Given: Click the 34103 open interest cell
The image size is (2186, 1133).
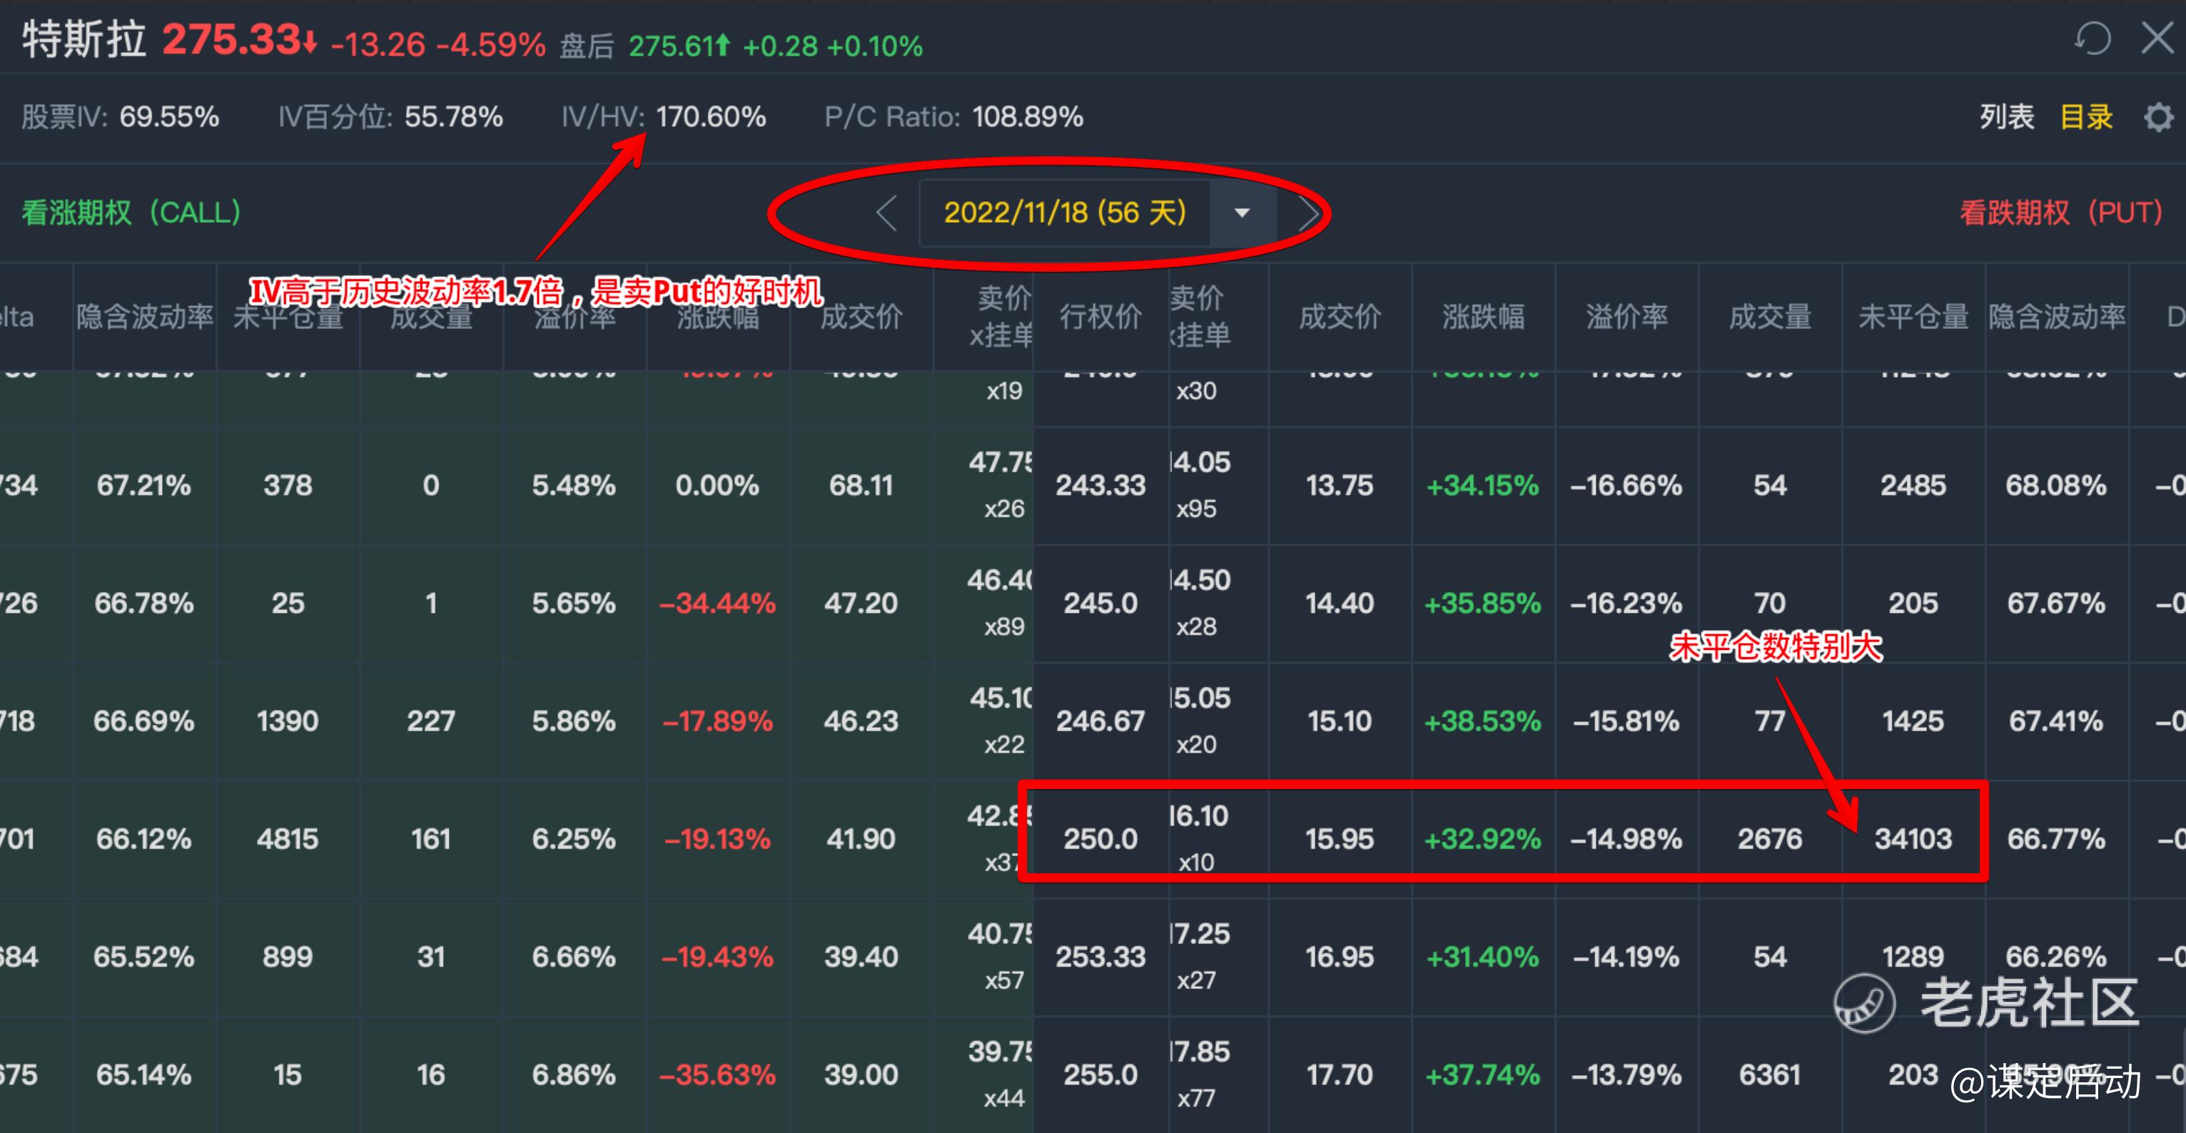Looking at the screenshot, I should (x=1913, y=839).
